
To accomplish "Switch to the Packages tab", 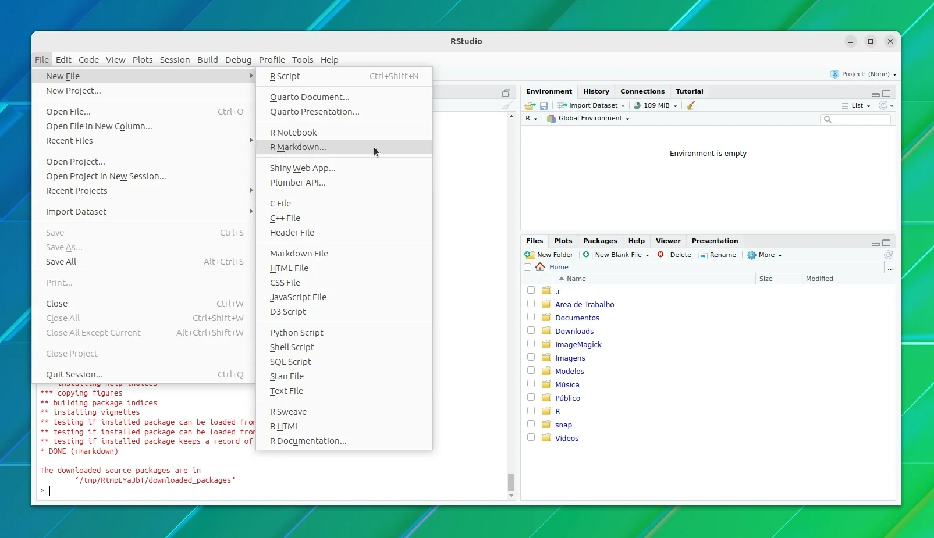I will pyautogui.click(x=600, y=241).
